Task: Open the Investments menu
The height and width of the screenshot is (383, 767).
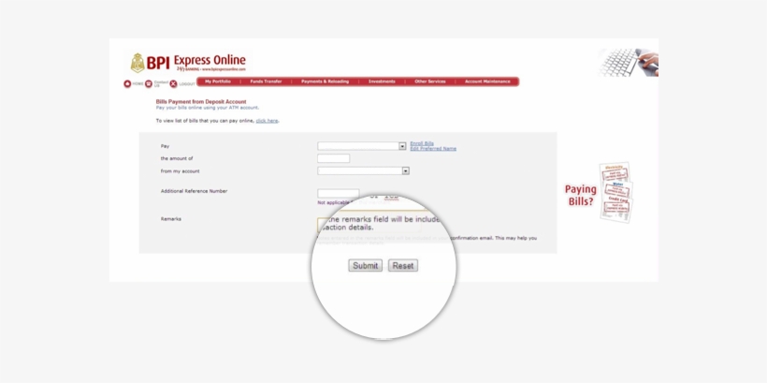Action: pos(382,81)
